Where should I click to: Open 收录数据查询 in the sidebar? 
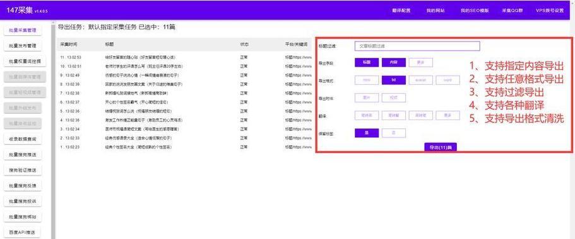point(23,139)
